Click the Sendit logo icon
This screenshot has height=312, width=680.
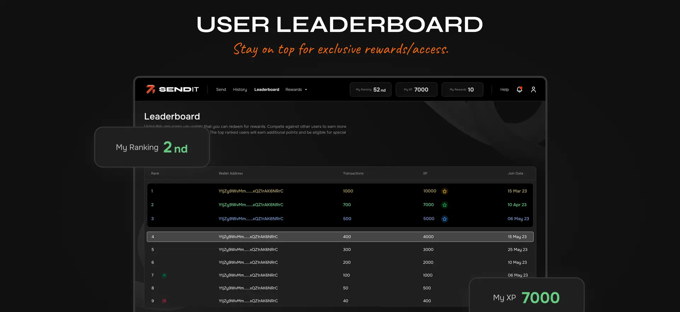pyautogui.click(x=151, y=89)
